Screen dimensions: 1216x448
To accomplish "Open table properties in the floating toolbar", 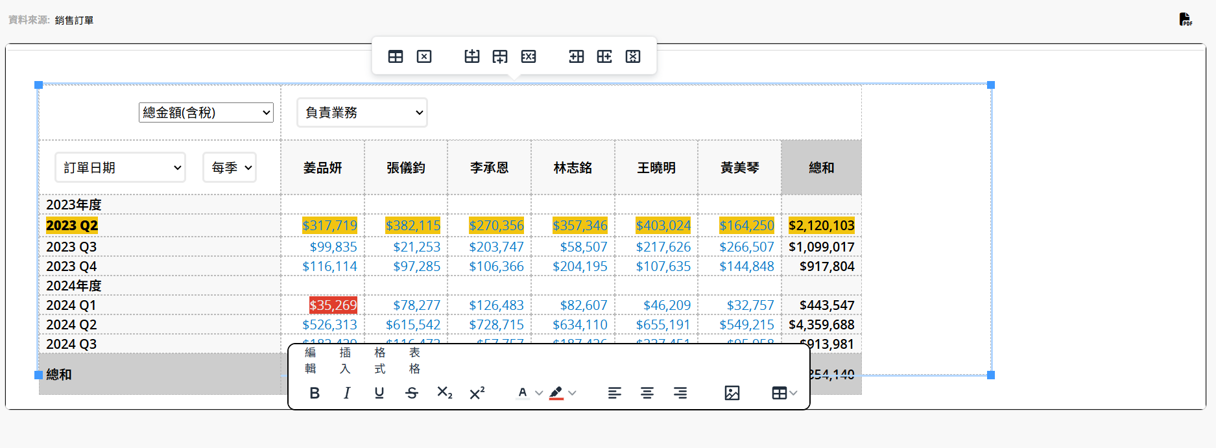I will [396, 56].
